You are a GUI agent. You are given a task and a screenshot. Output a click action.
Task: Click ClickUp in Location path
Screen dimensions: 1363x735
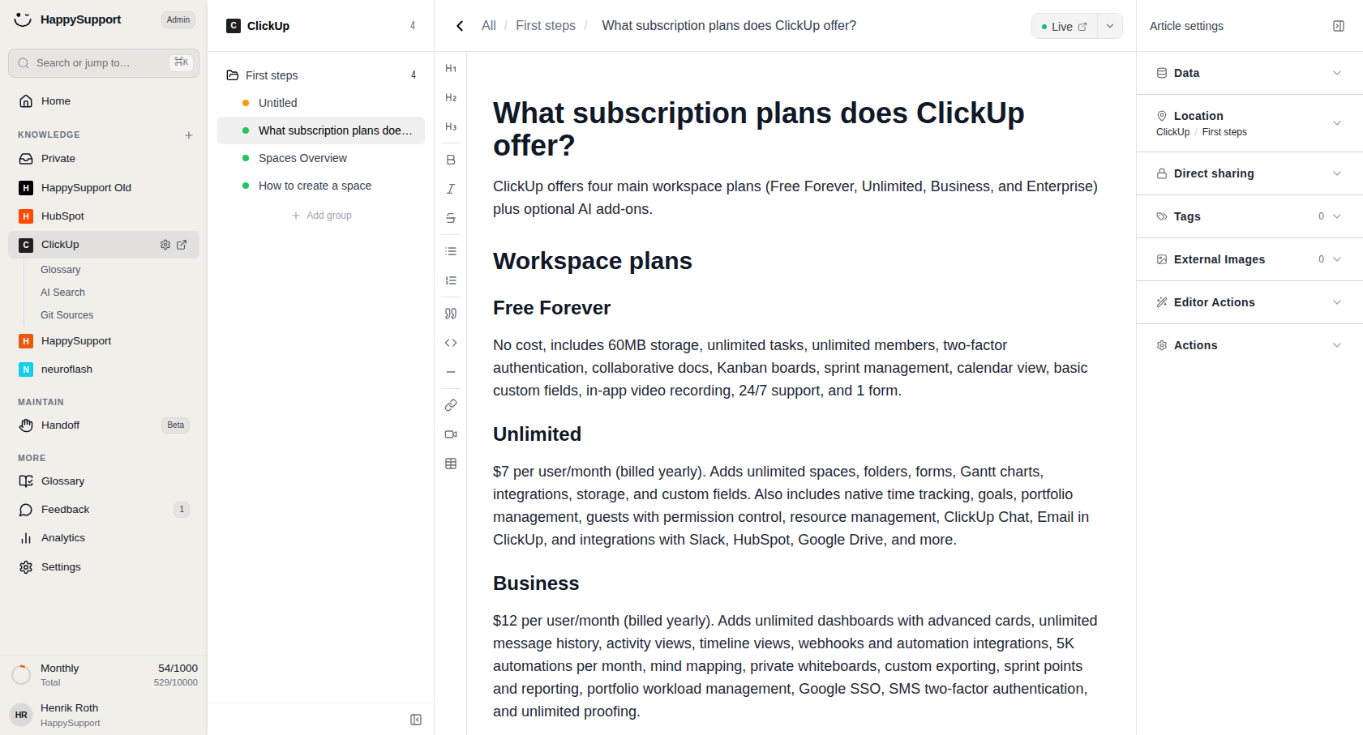pos(1172,132)
